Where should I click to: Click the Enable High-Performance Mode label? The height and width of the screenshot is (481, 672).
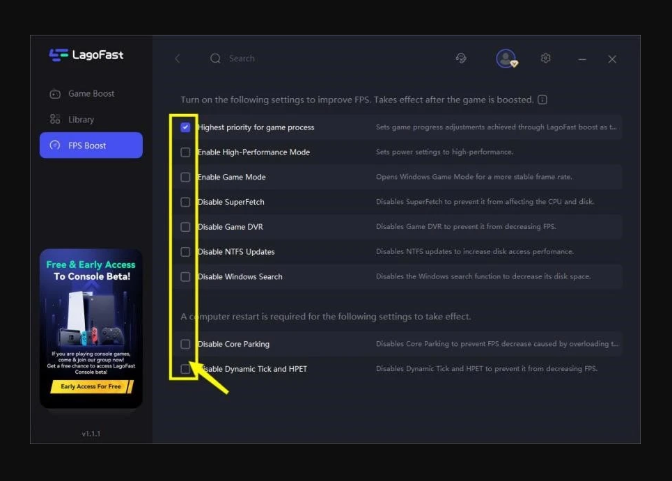(253, 152)
